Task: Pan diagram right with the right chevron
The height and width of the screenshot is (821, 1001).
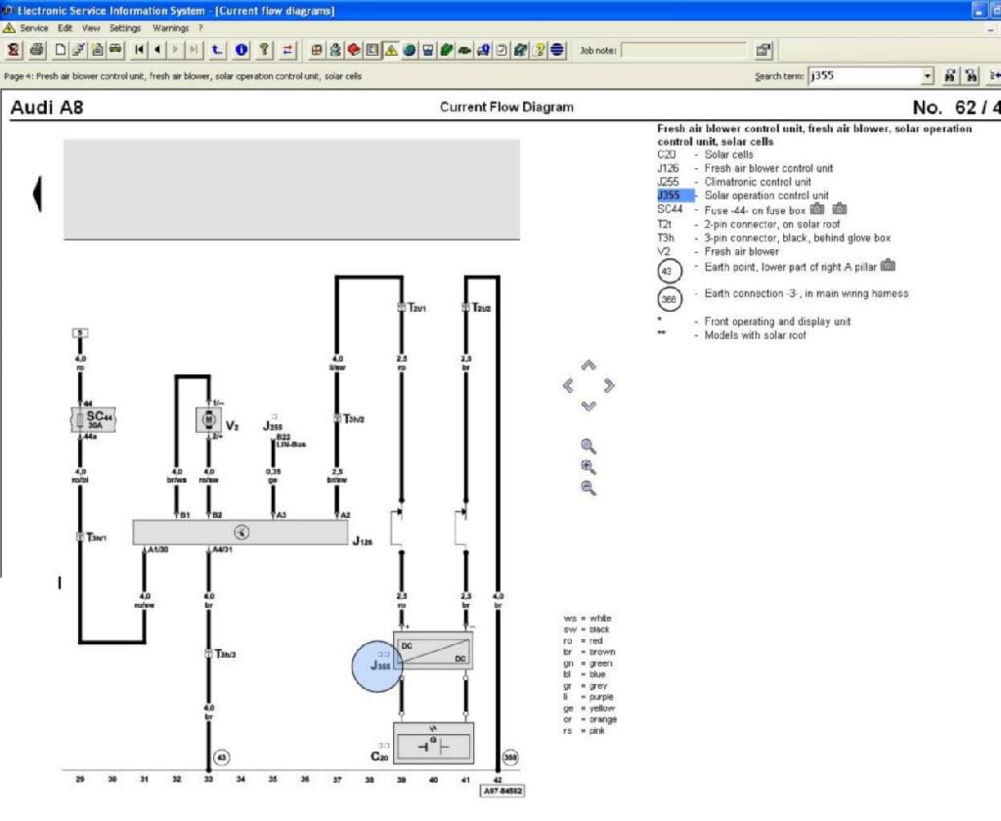Action: tap(608, 386)
